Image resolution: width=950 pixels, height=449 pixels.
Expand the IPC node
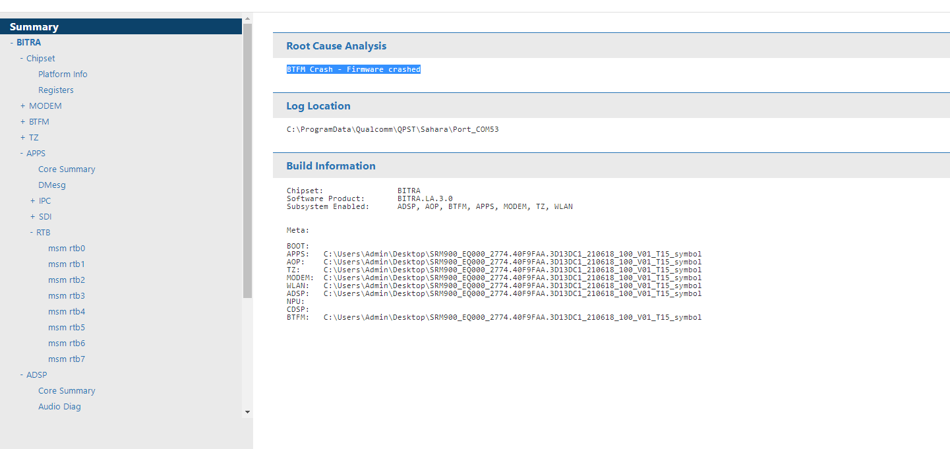click(x=32, y=200)
